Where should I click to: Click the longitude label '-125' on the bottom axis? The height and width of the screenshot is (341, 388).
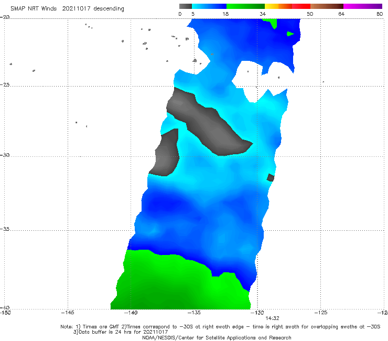pos(321,313)
